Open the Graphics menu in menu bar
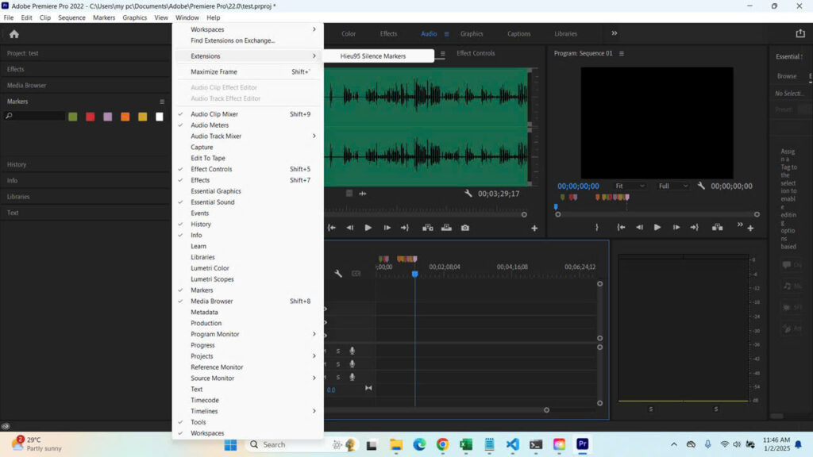813x457 pixels. (x=134, y=17)
